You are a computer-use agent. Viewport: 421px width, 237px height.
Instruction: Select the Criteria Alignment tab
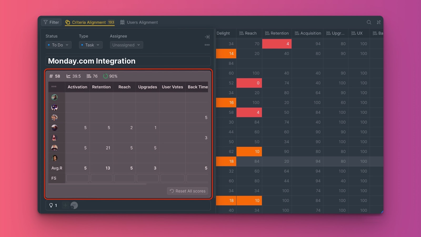click(x=89, y=22)
